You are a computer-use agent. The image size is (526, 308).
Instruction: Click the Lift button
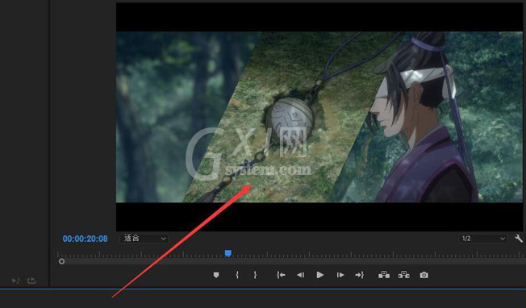coord(384,275)
